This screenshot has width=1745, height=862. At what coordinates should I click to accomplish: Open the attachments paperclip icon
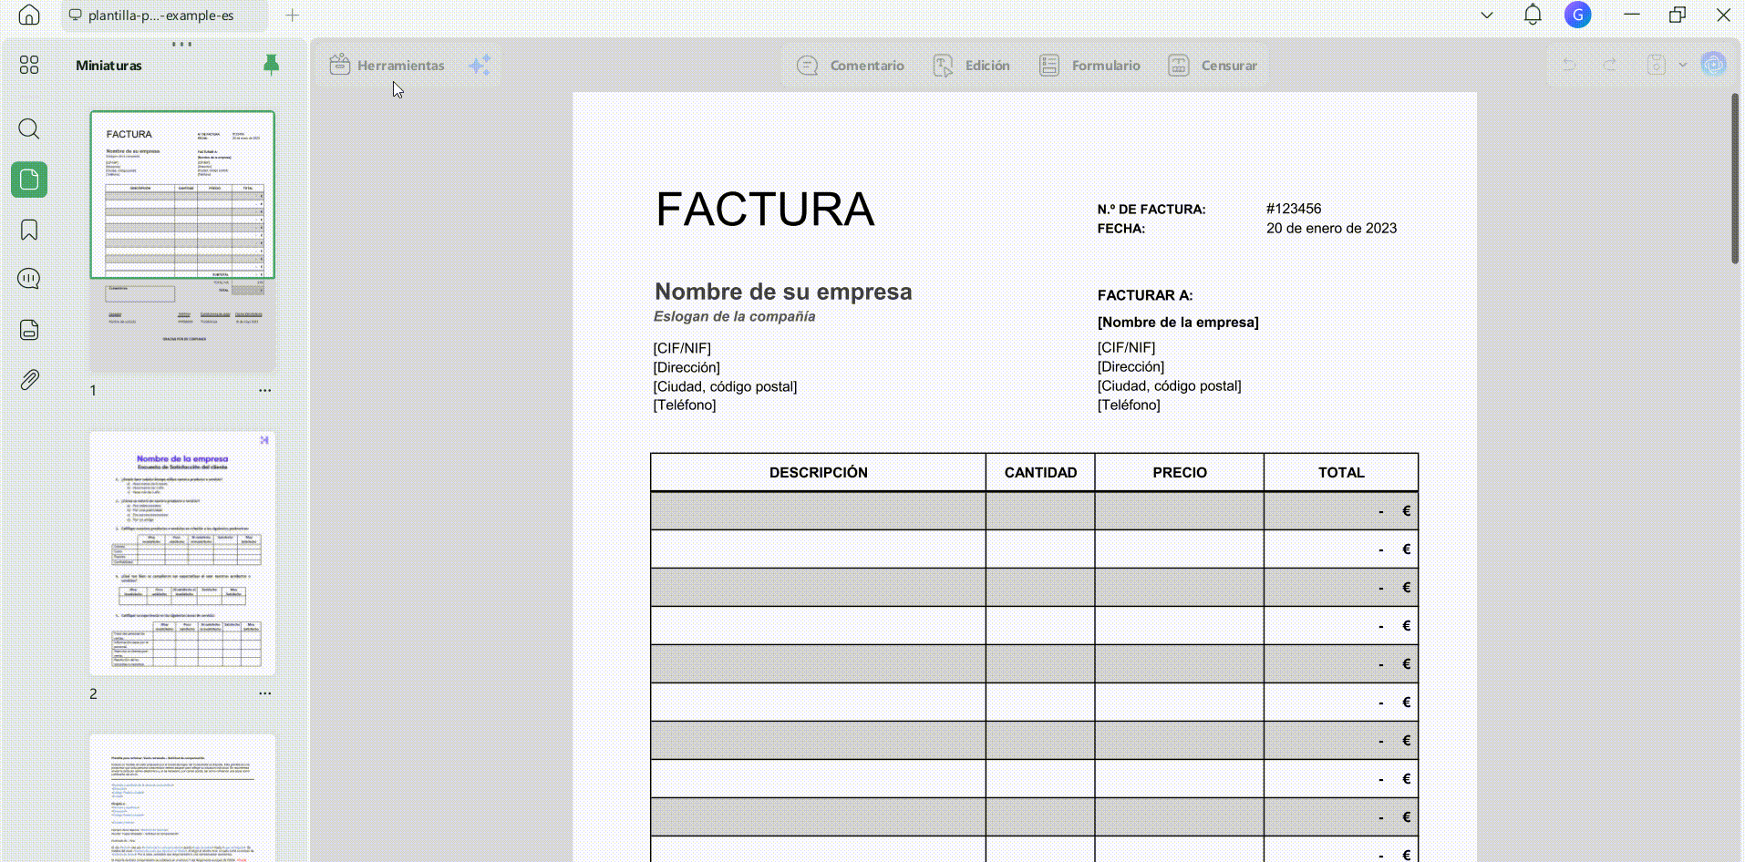click(29, 380)
